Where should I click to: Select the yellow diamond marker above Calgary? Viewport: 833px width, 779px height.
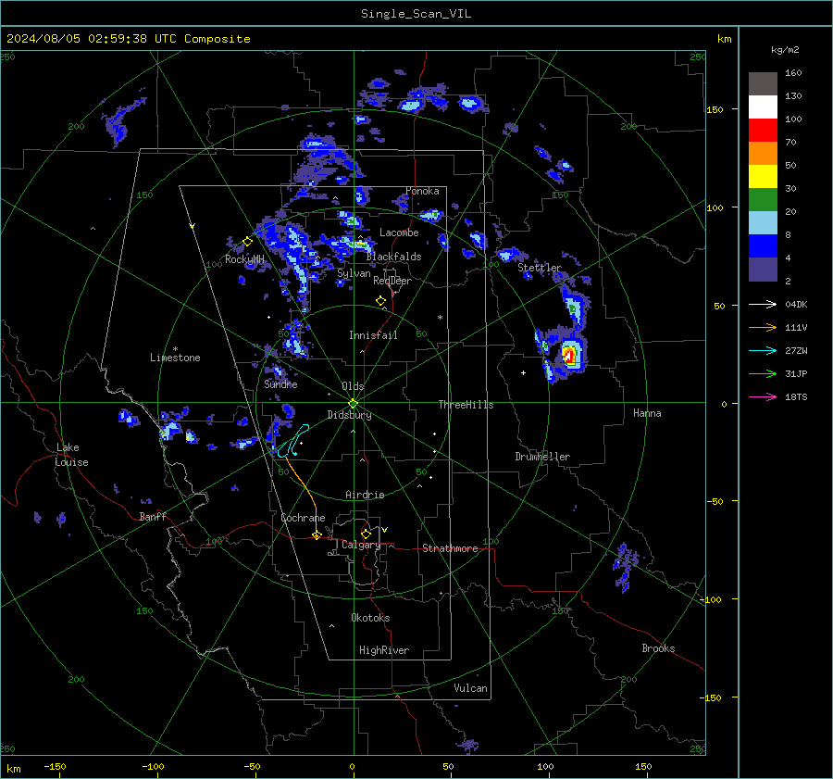click(x=366, y=534)
